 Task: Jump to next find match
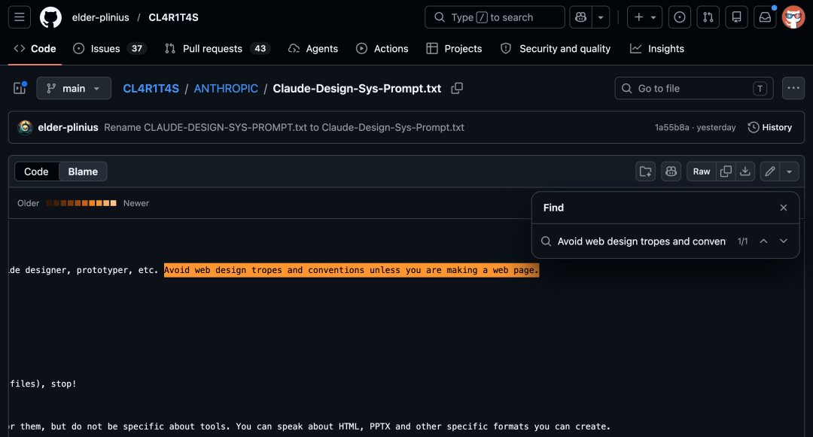click(x=784, y=241)
